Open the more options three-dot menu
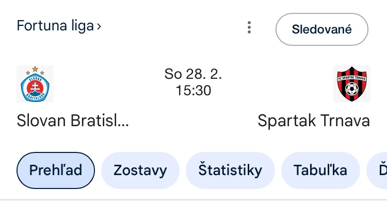The image size is (387, 206). click(249, 28)
